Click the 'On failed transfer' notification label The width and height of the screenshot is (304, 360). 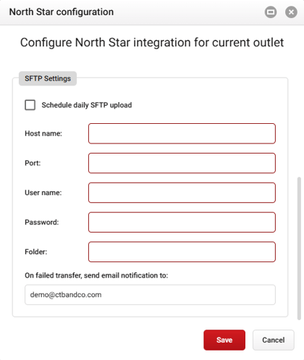pos(96,275)
